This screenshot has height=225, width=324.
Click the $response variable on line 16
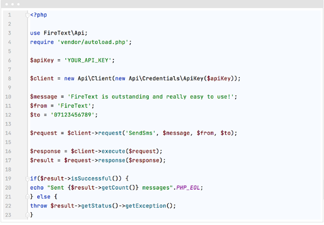(x=45, y=151)
